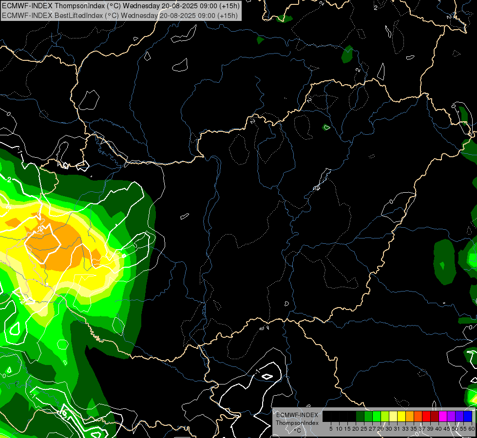Click the blue 55-60 legend swatch
Image resolution: width=477 pixels, height=438 pixels.
(x=468, y=416)
